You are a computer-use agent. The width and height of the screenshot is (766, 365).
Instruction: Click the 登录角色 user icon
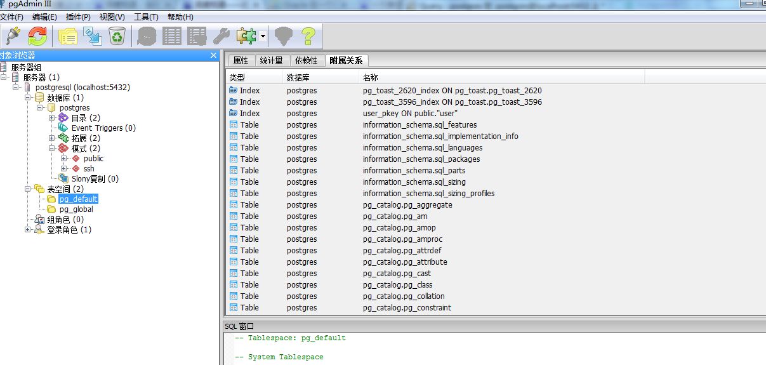pyautogui.click(x=39, y=230)
